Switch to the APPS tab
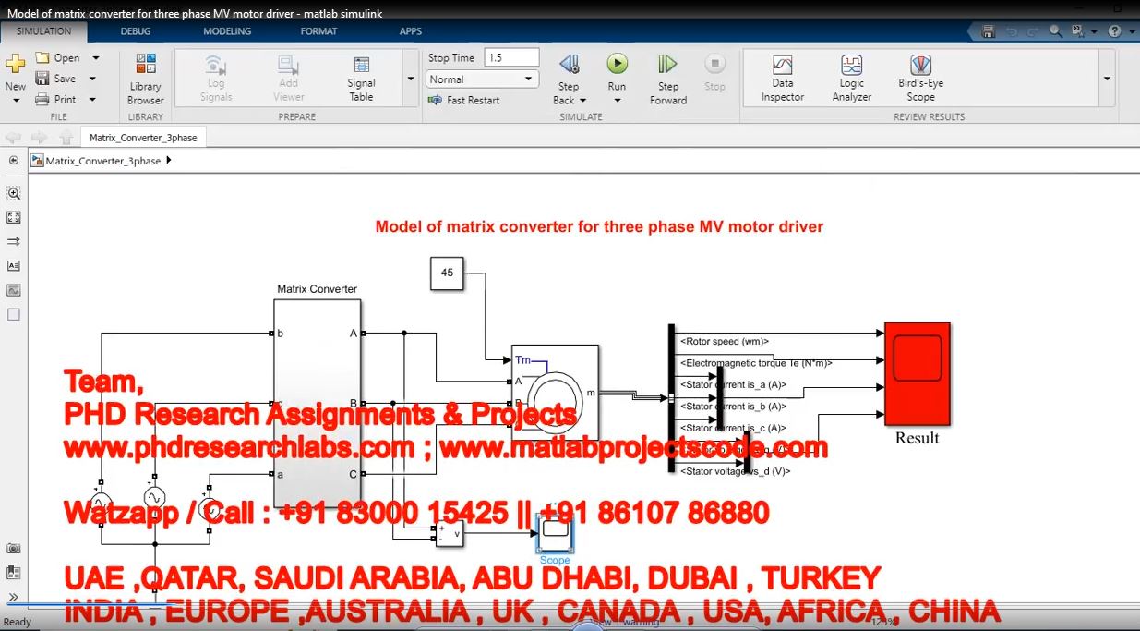The height and width of the screenshot is (631, 1140). [411, 30]
